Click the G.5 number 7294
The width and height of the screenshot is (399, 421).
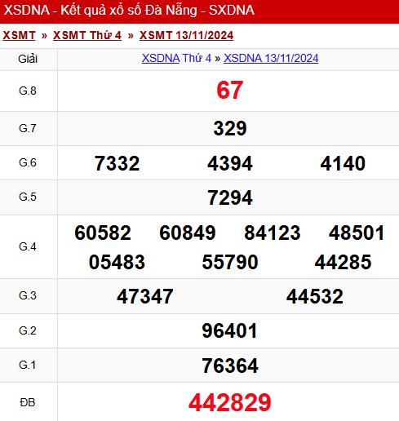point(230,197)
